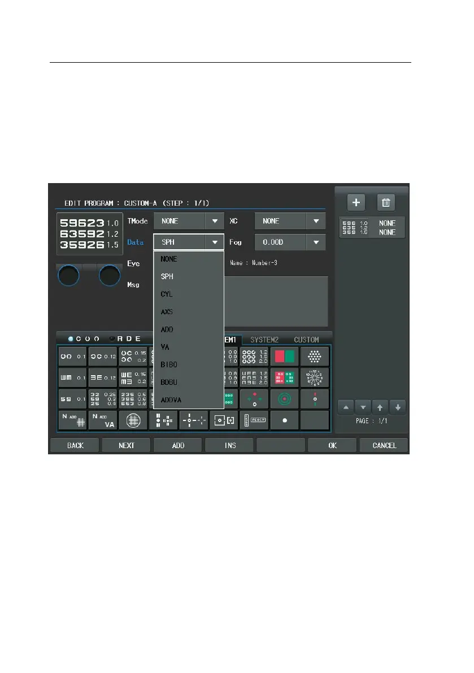Choose tumbling E 0.12 chart
This screenshot has height=673, width=474.
click(x=102, y=377)
